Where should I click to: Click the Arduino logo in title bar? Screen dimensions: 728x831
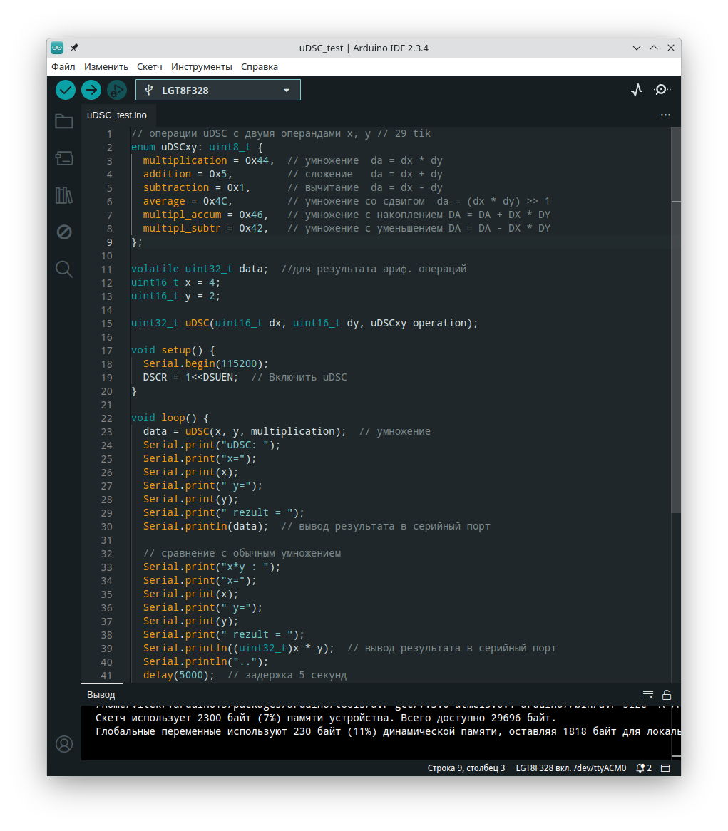[57, 48]
